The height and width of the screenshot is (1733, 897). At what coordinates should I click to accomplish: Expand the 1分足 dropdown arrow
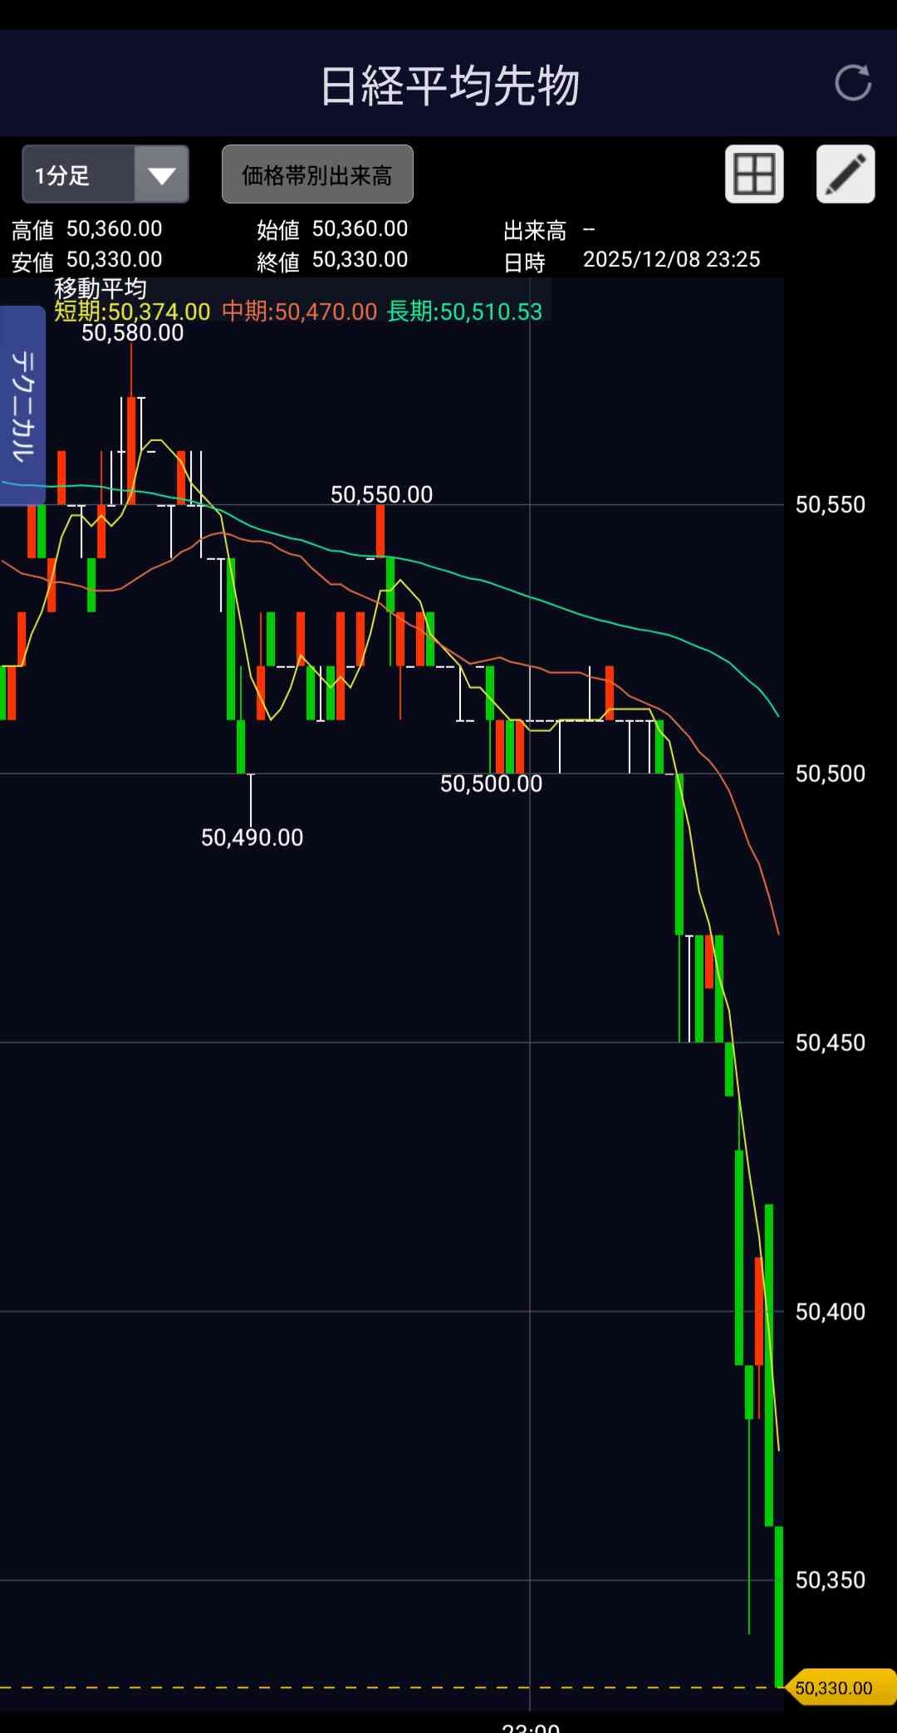[161, 174]
